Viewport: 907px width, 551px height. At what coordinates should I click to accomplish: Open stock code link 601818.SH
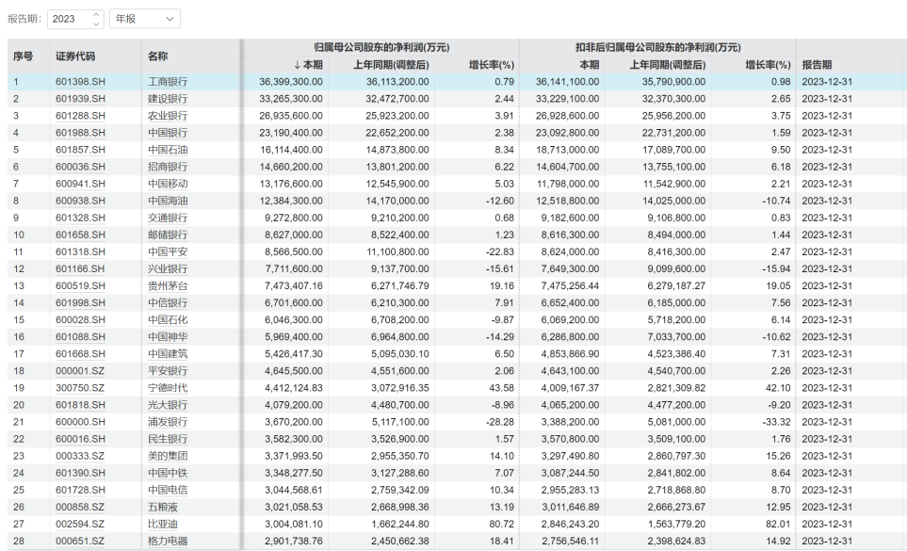[x=80, y=405]
